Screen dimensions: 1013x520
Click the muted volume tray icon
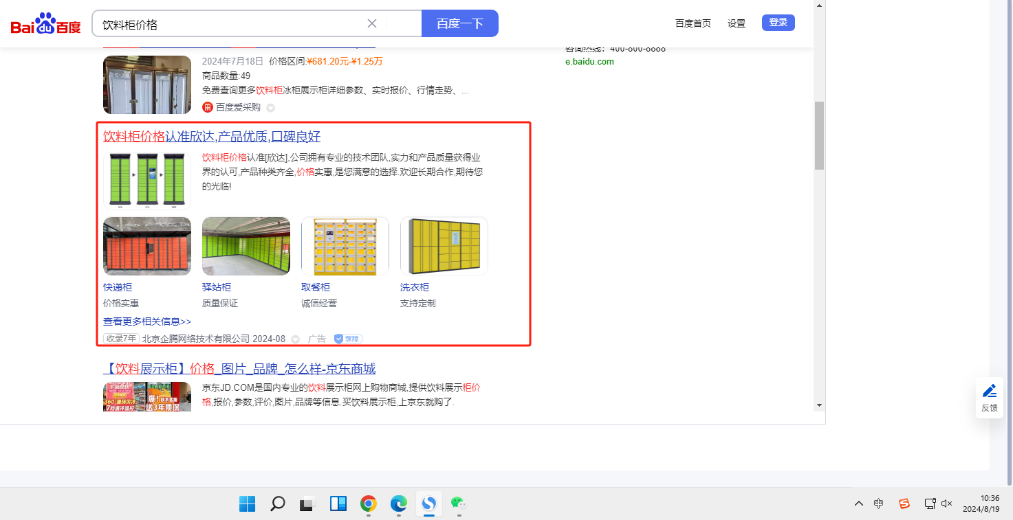[x=947, y=504]
